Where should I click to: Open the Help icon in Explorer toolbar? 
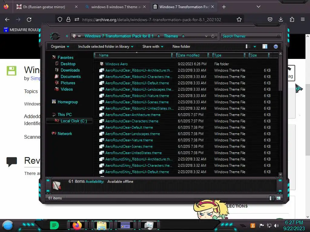tap(275, 47)
